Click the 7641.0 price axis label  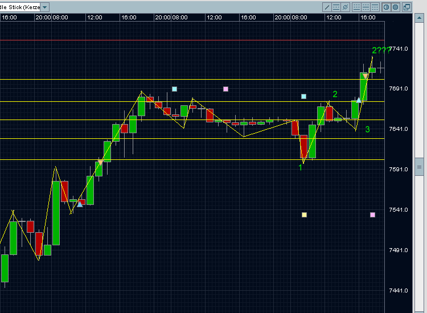coord(399,129)
